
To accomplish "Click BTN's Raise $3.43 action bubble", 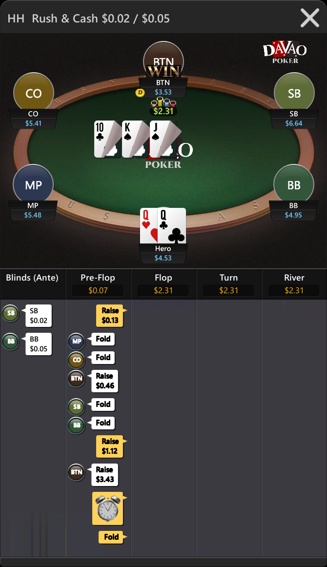I will (x=104, y=474).
